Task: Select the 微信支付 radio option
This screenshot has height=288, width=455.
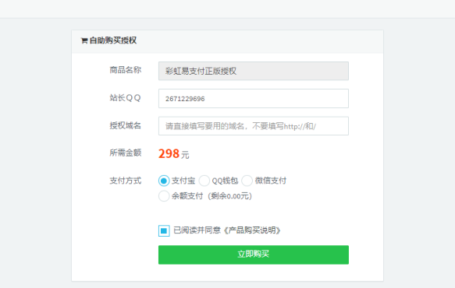Action: 247,181
